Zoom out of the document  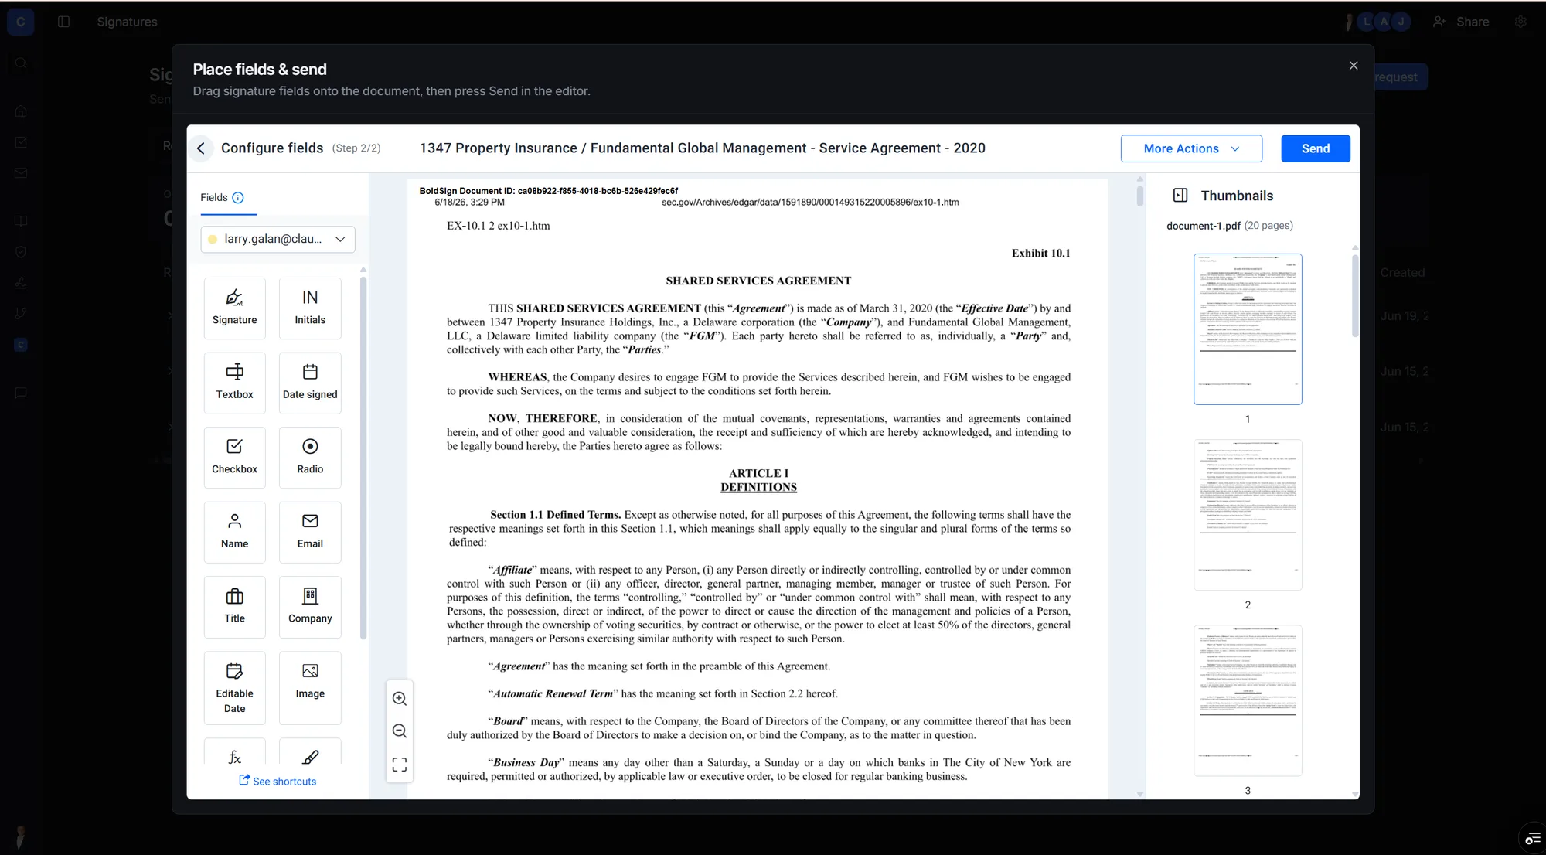pyautogui.click(x=400, y=731)
